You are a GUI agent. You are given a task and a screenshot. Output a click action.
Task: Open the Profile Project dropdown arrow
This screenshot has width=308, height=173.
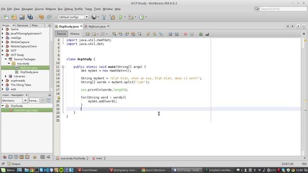tap(146, 17)
